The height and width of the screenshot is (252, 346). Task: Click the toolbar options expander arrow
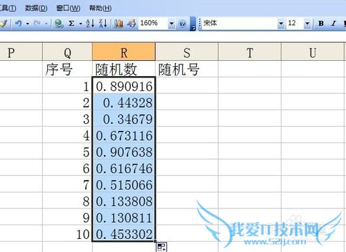coord(193,24)
